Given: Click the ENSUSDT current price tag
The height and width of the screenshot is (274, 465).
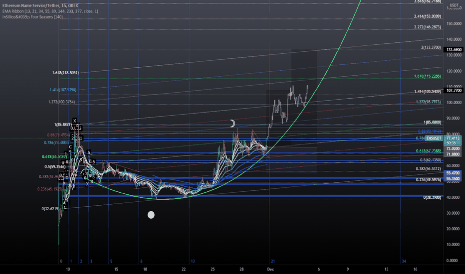Looking at the screenshot, I should pos(435,138).
